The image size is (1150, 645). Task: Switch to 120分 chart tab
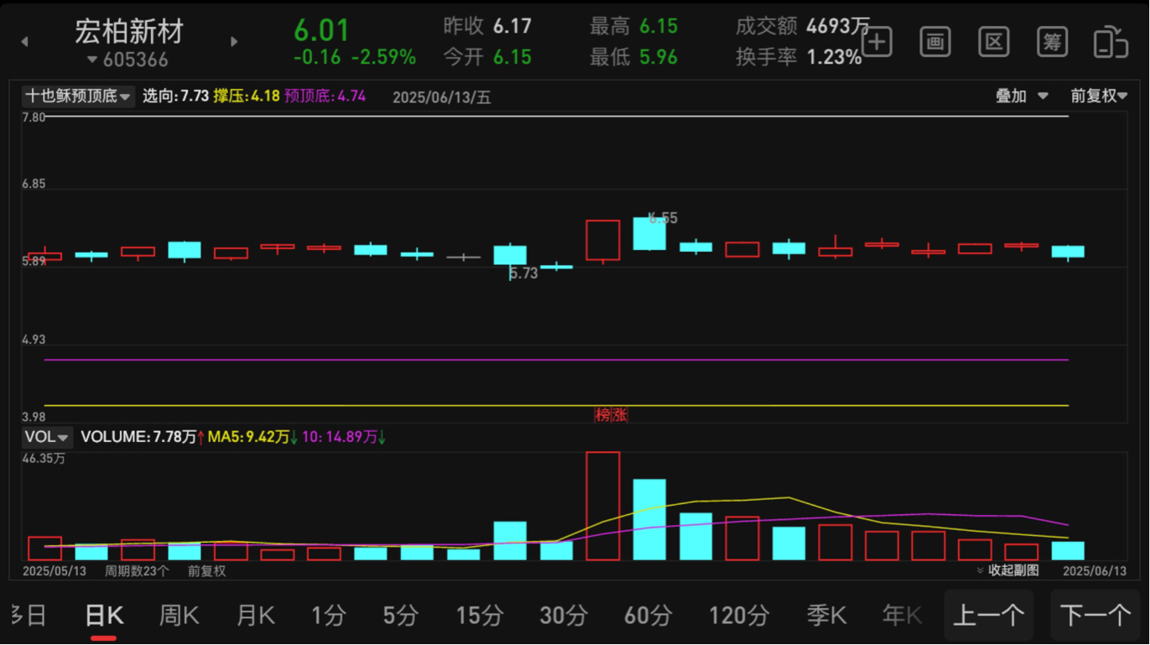(x=739, y=616)
